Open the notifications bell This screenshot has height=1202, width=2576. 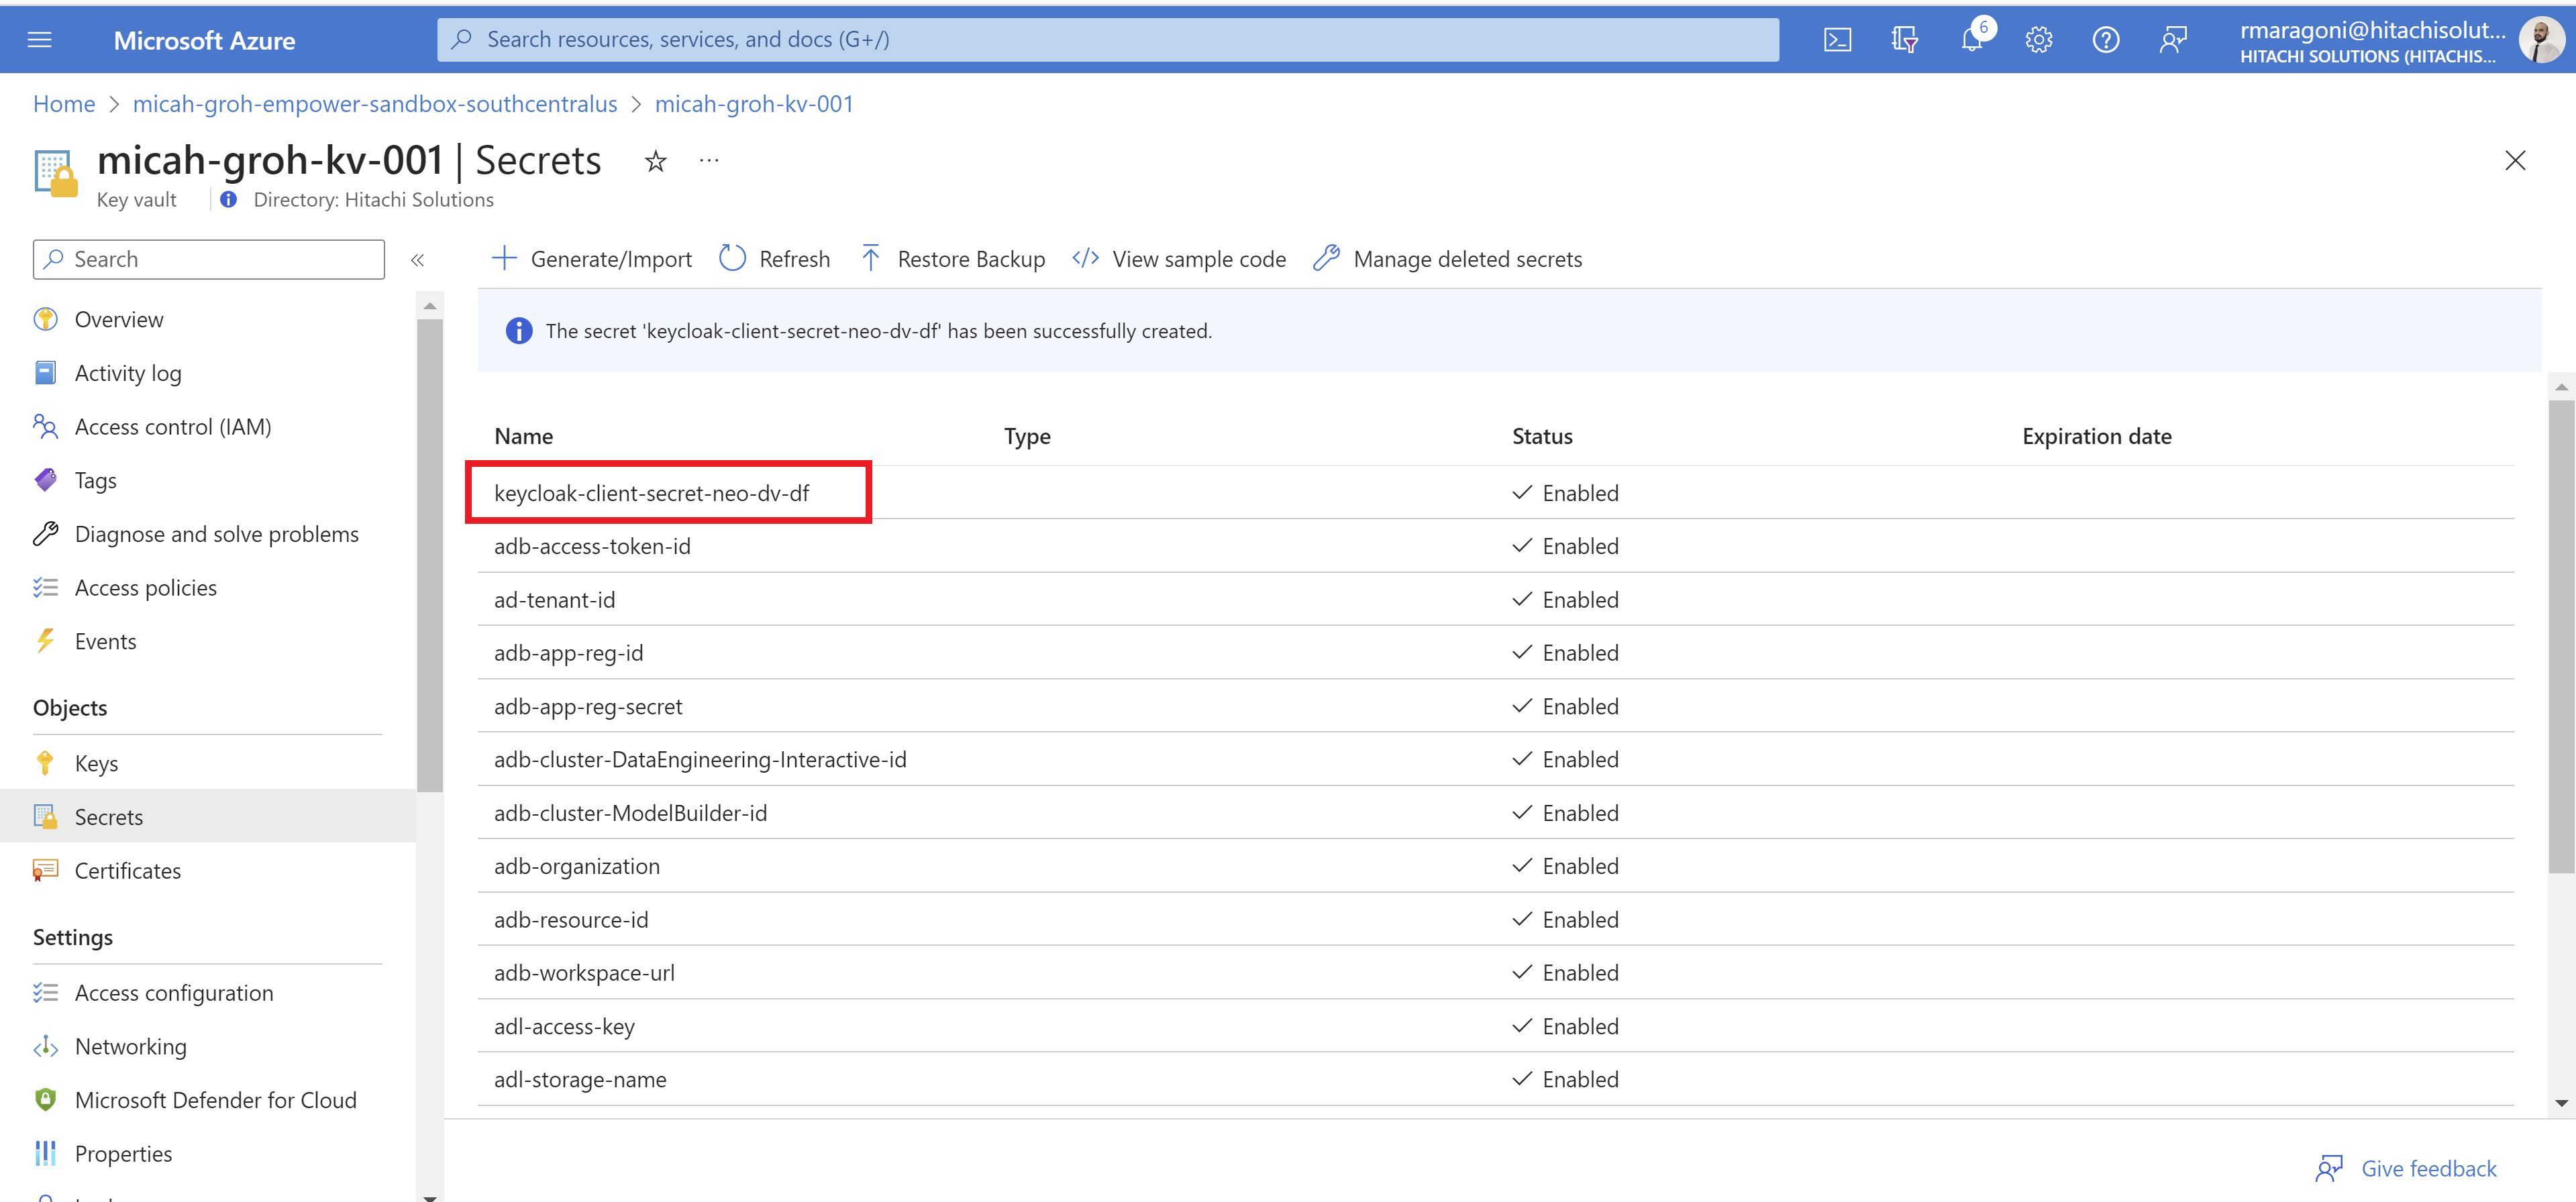coord(1971,40)
